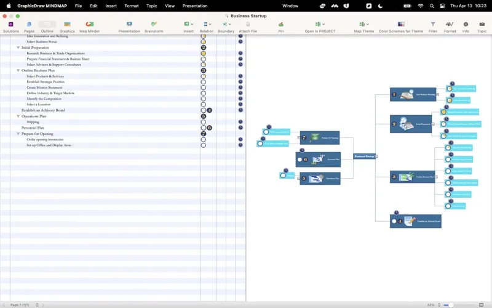Open the File menu
This screenshot has height=308, width=492.
pos(78,6)
